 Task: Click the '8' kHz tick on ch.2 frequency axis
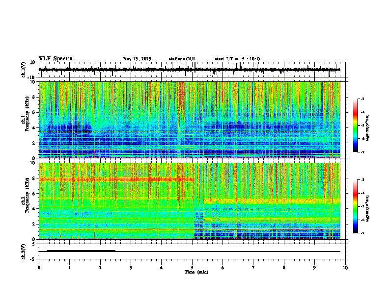coord(34,178)
